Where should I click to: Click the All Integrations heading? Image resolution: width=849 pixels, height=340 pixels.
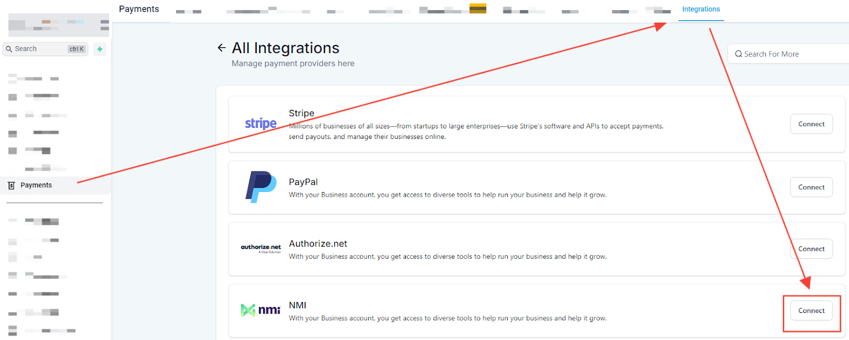[285, 48]
